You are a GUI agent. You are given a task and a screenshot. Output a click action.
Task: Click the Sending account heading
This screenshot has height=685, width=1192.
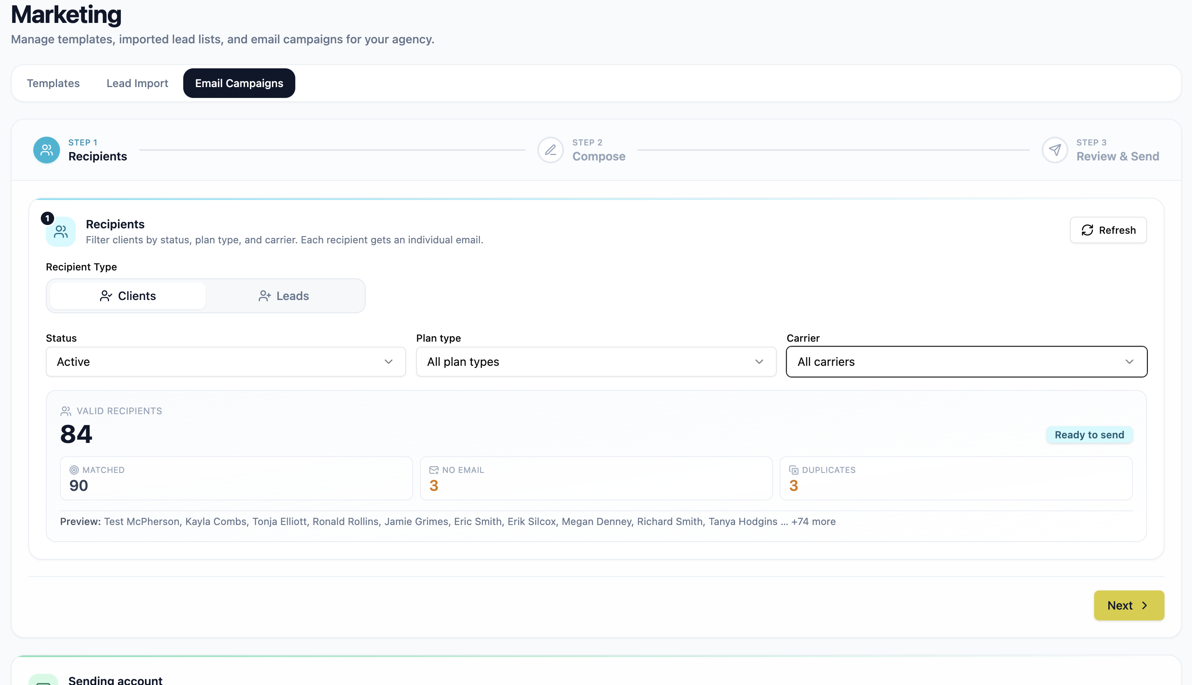click(115, 680)
